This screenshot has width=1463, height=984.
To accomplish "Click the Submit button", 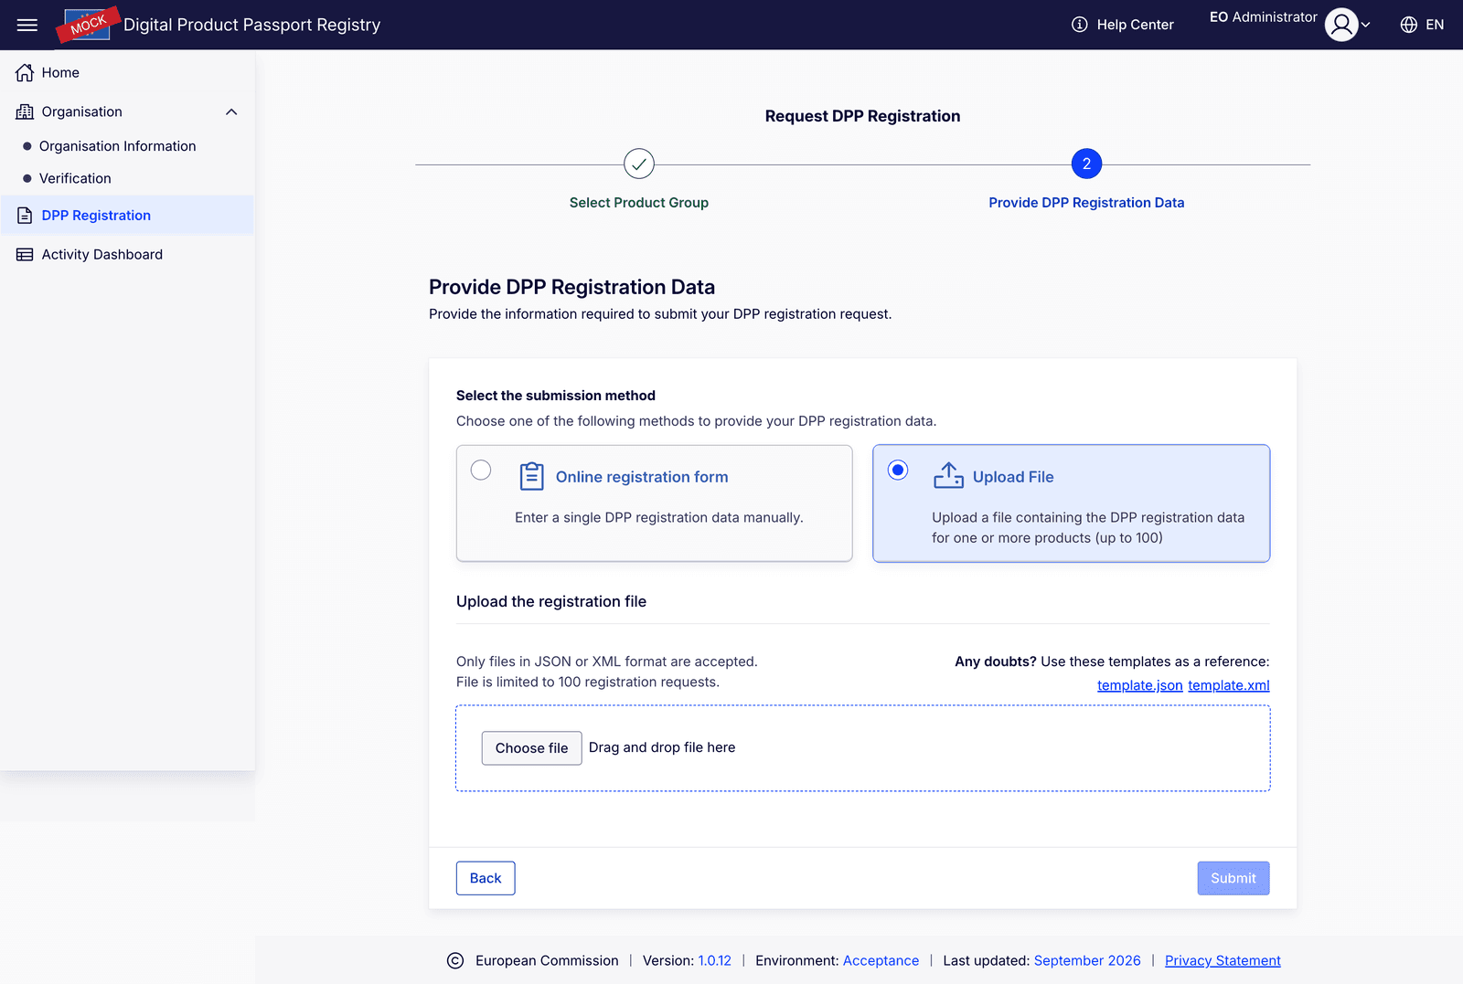I will (1233, 878).
